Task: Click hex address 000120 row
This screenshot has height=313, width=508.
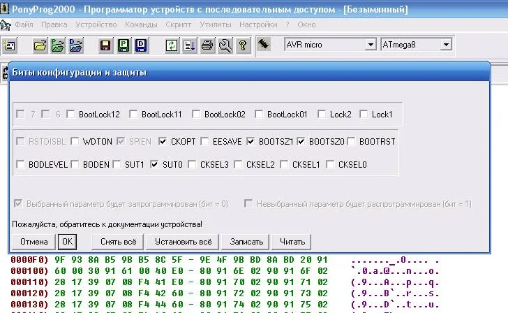Action: [225, 293]
